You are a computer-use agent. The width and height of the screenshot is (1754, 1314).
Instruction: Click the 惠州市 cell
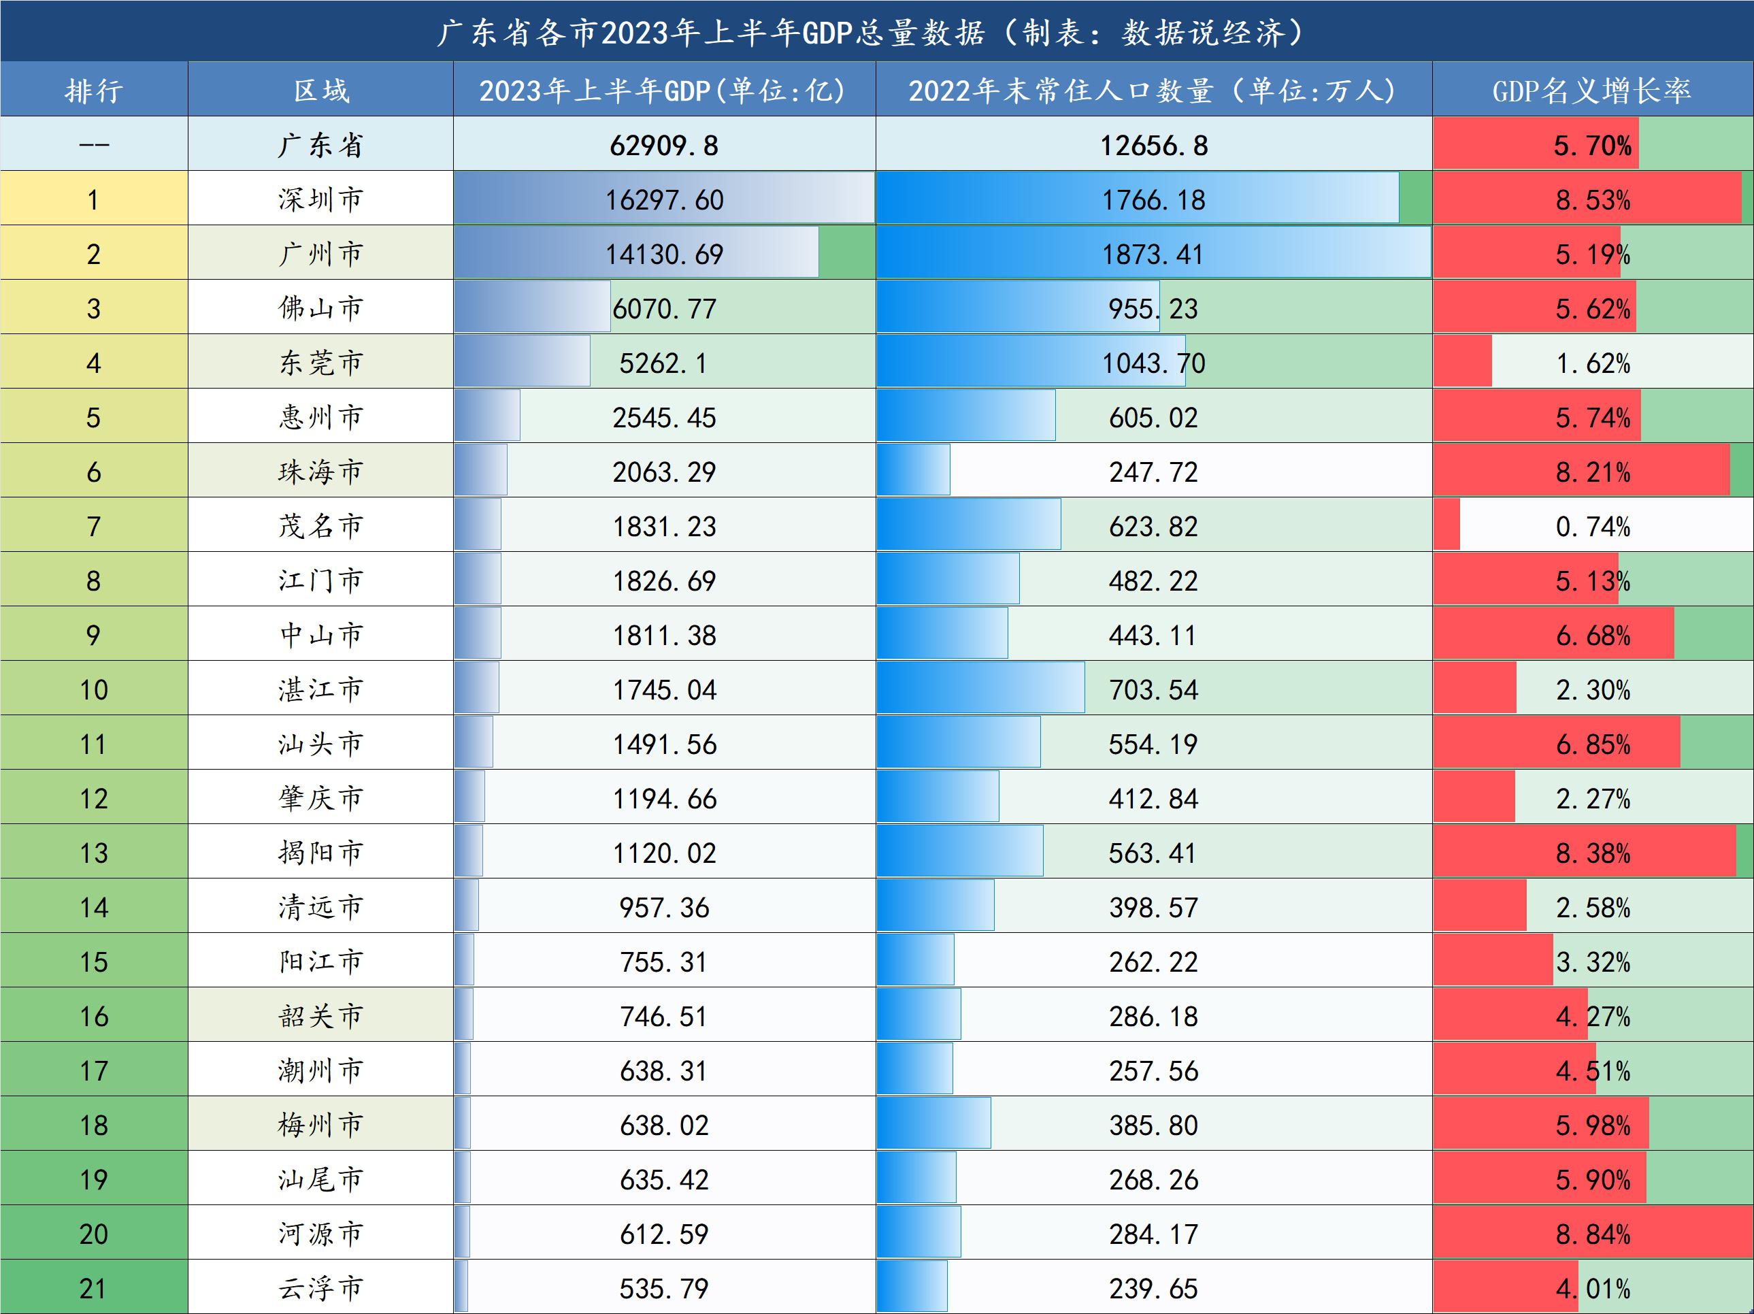(x=320, y=417)
